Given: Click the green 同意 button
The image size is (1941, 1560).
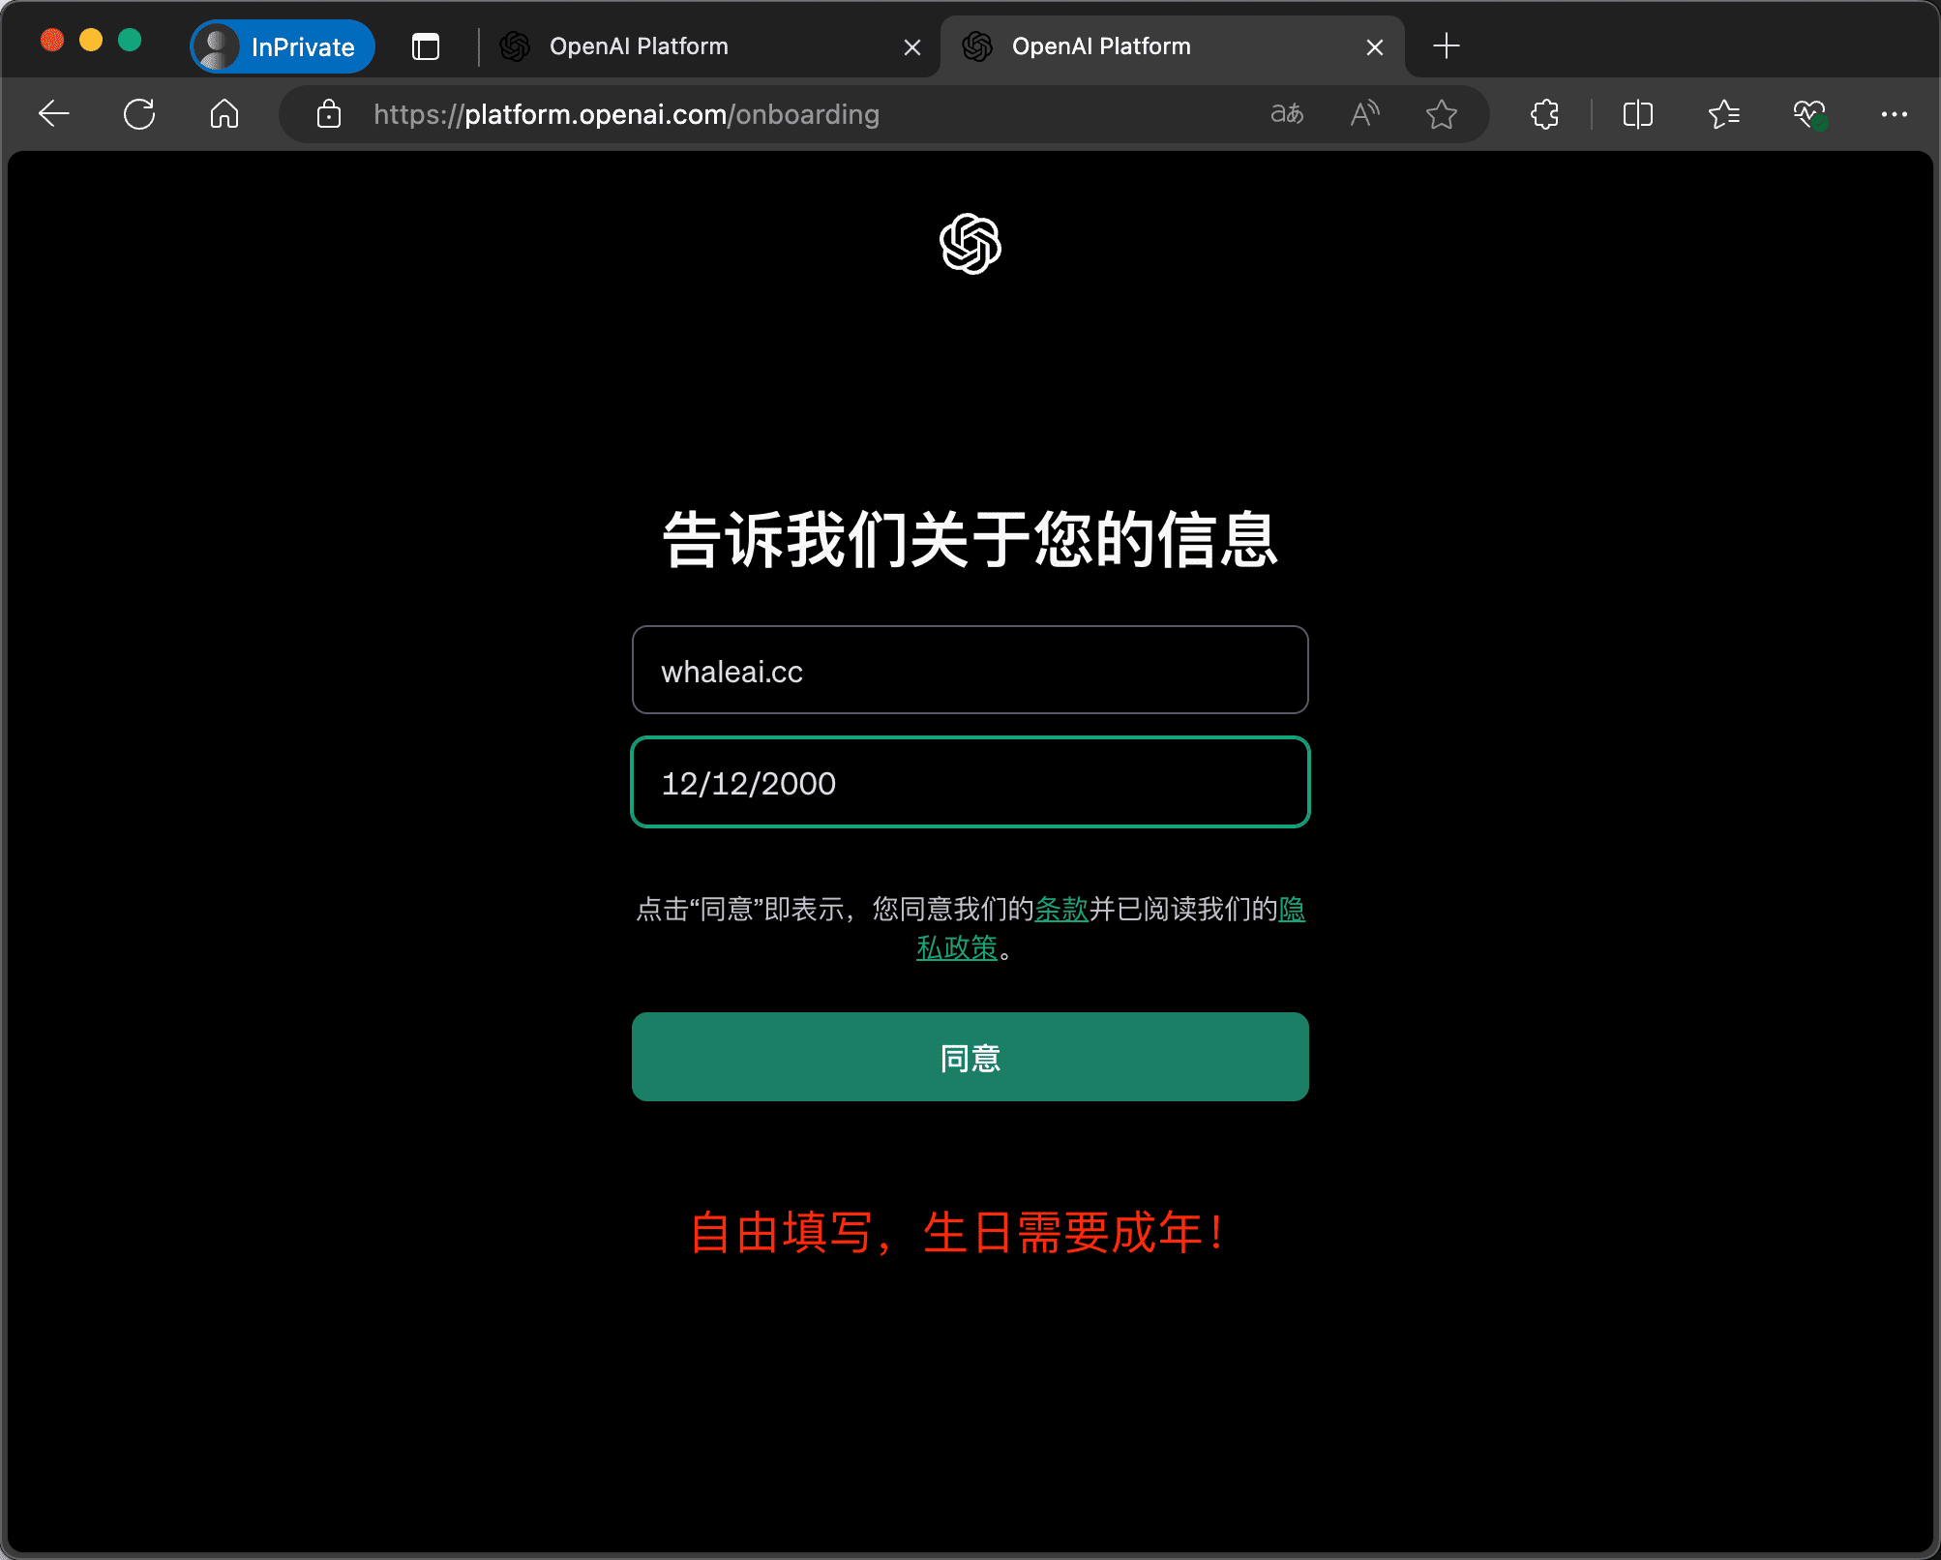Looking at the screenshot, I should pyautogui.click(x=970, y=1057).
